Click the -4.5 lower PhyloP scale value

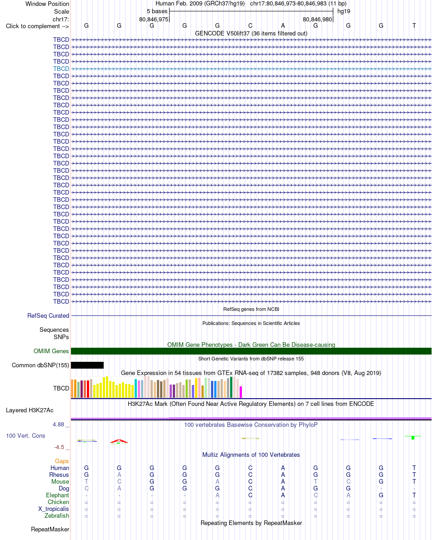pyautogui.click(x=59, y=447)
